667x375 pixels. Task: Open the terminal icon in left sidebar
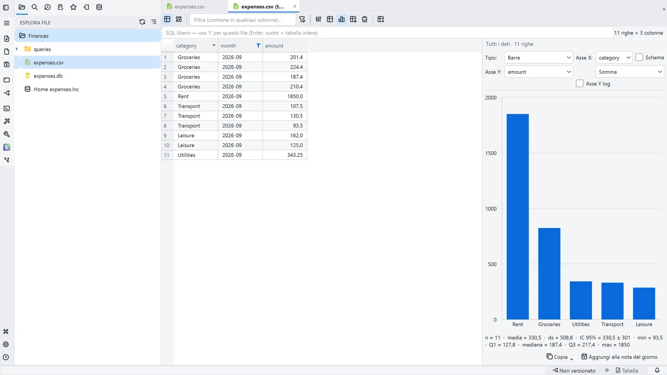pyautogui.click(x=7, y=108)
